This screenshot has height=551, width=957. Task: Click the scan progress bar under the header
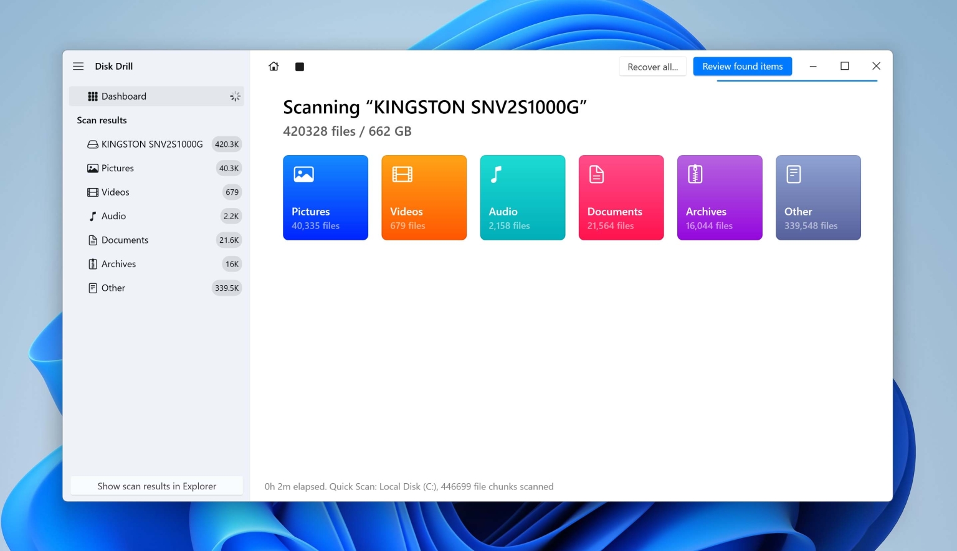(797, 81)
